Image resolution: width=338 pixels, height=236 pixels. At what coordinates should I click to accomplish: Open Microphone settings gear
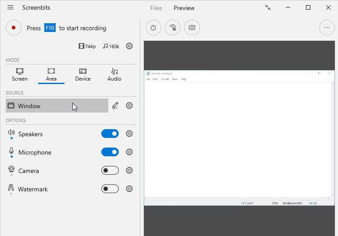pos(129,152)
